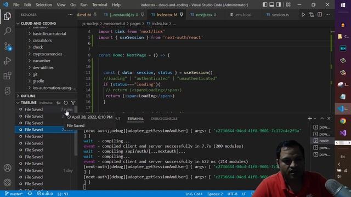Image resolution: width=351 pixels, height=197 pixels.
Task: Click the pages breadcrumb segment
Action: tap(135, 24)
